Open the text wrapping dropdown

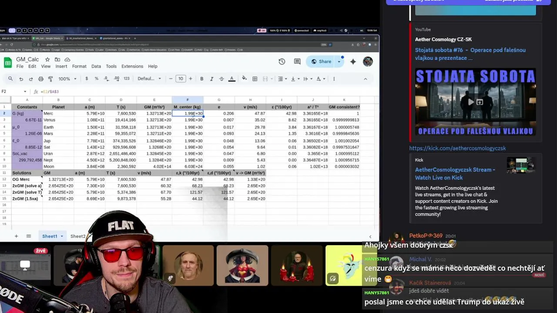[307, 79]
